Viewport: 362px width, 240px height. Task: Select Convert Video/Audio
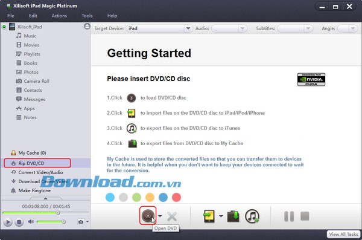(x=40, y=172)
